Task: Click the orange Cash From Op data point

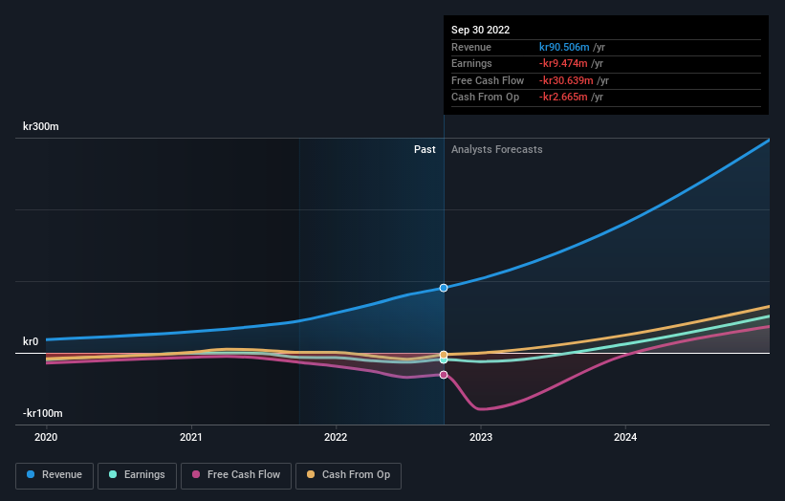Action: pos(444,355)
